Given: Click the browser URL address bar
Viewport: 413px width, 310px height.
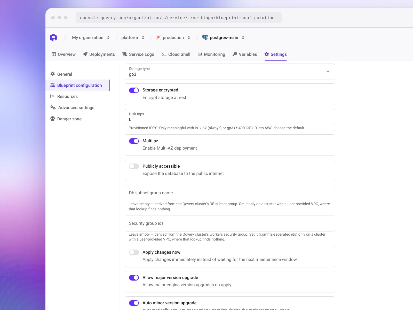Looking at the screenshot, I should click(x=179, y=18).
